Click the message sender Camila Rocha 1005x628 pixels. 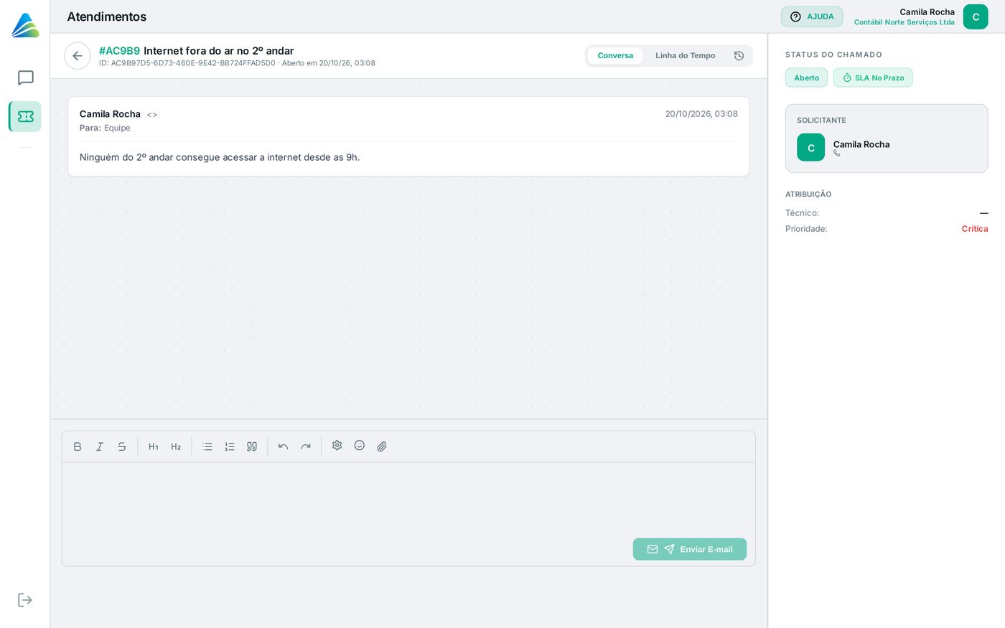click(x=110, y=114)
